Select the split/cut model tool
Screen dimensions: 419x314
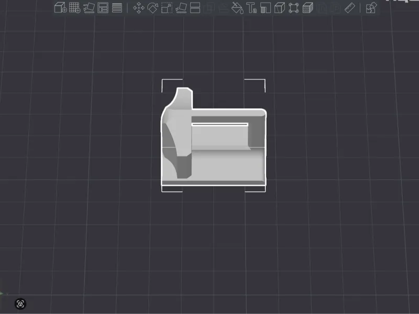(x=195, y=8)
